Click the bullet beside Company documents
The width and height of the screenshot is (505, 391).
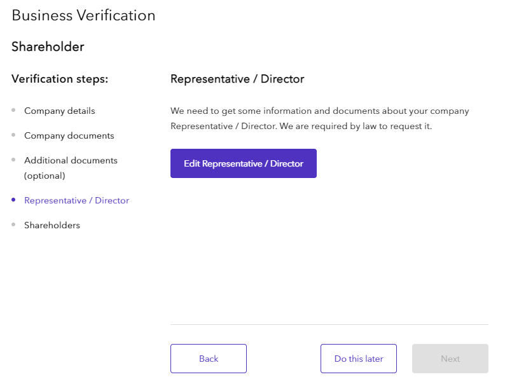pyautogui.click(x=13, y=135)
